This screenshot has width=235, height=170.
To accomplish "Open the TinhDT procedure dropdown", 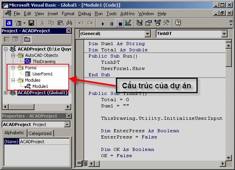I will point(224,34).
